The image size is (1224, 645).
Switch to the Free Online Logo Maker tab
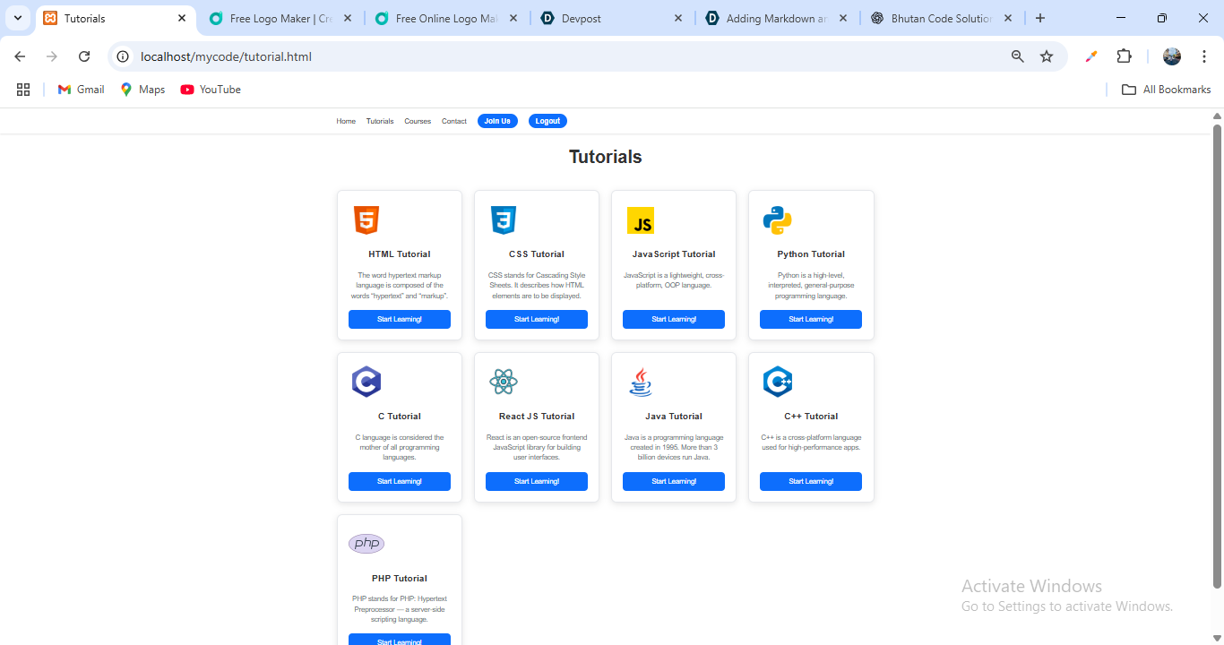pyautogui.click(x=446, y=18)
